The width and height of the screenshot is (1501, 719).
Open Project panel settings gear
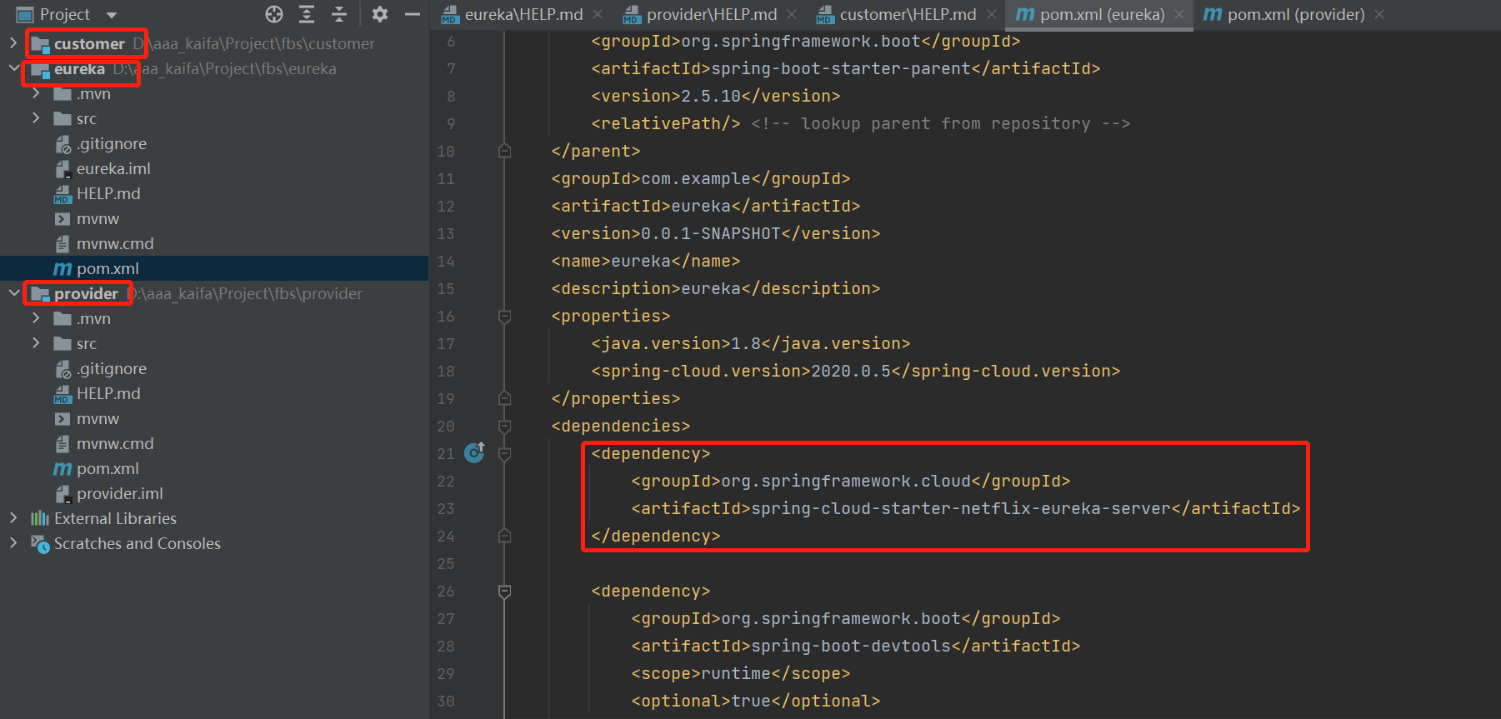click(x=380, y=14)
